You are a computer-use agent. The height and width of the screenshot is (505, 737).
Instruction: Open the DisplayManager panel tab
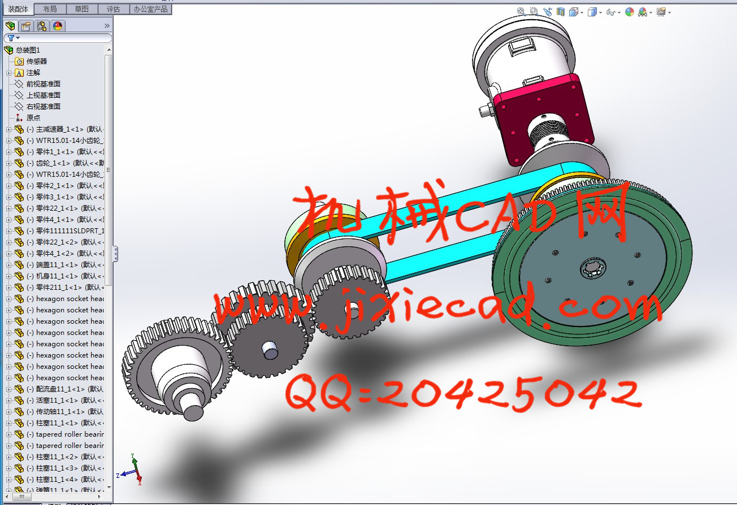tap(58, 26)
